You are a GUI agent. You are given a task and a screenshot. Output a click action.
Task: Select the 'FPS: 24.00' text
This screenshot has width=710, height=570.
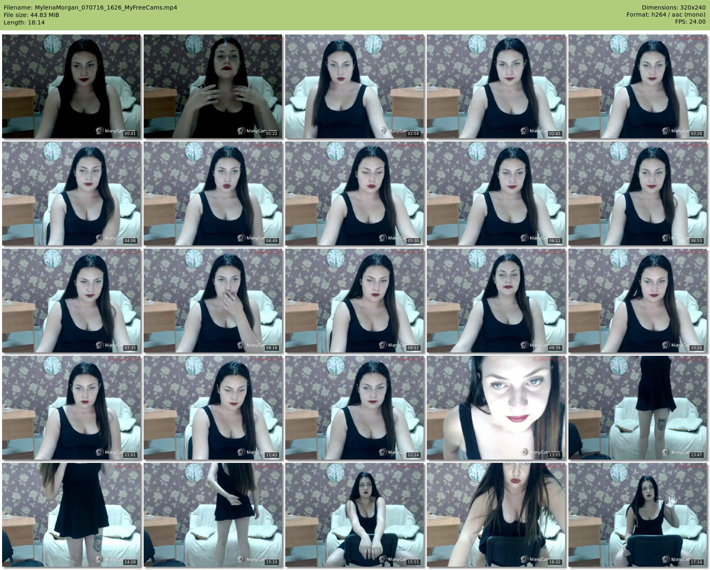tap(690, 22)
